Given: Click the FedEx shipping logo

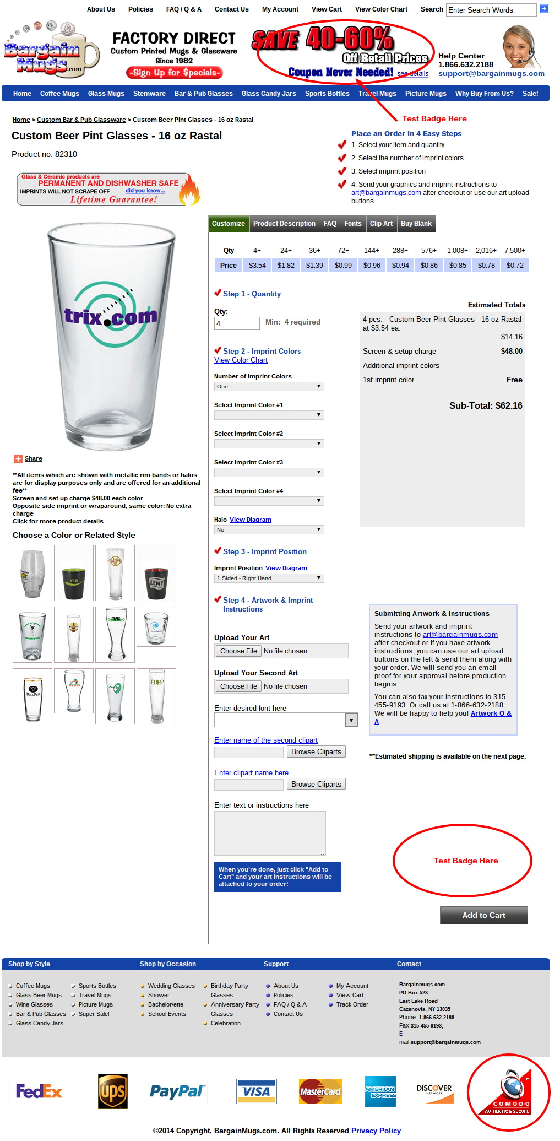Looking at the screenshot, I should tap(39, 1091).
